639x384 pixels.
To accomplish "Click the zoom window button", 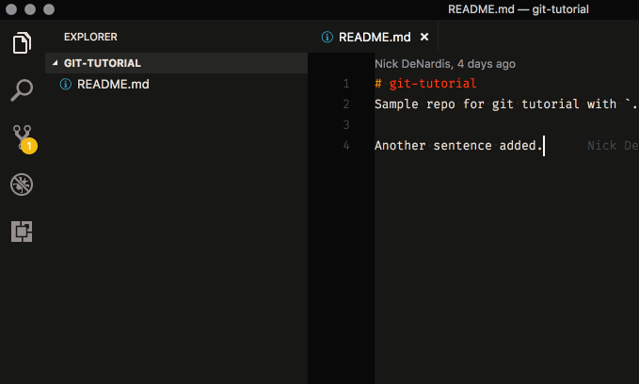I will coord(49,9).
